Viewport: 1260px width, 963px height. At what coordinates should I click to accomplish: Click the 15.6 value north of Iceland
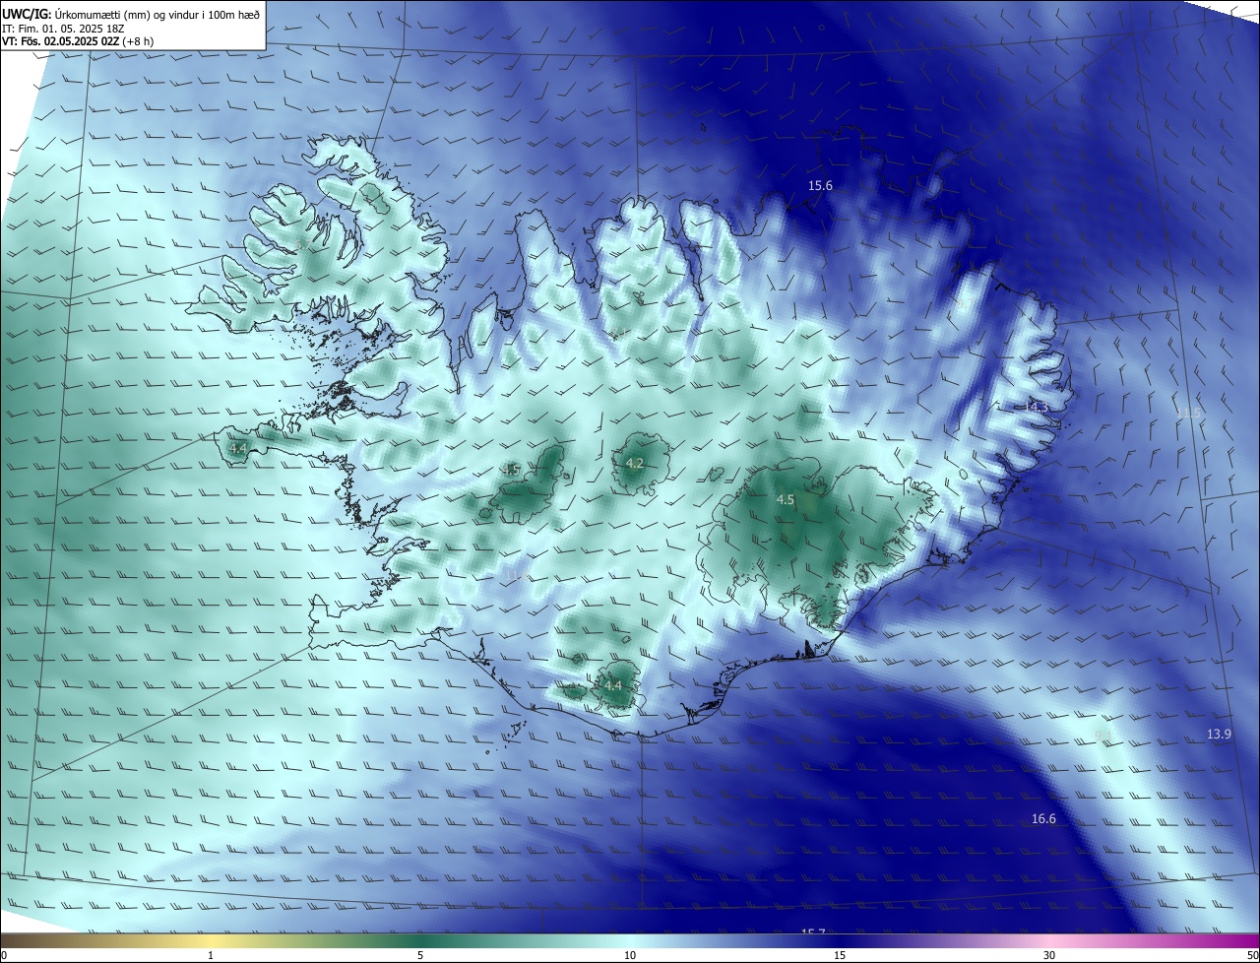point(820,185)
